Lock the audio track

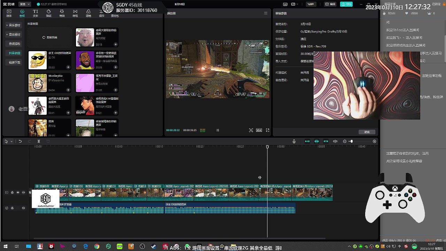tap(12, 208)
